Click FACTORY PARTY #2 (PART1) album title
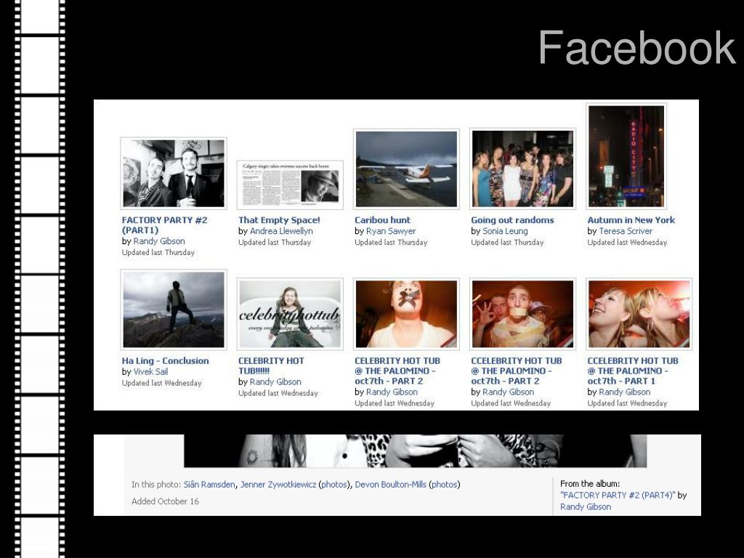The image size is (744, 558). [x=165, y=225]
